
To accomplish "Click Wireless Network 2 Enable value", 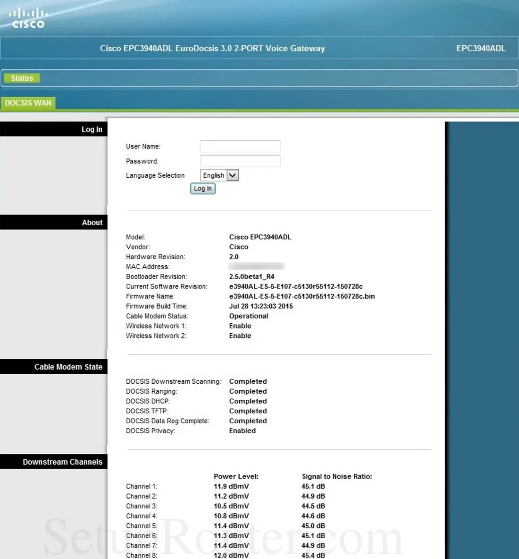I will pyautogui.click(x=240, y=336).
